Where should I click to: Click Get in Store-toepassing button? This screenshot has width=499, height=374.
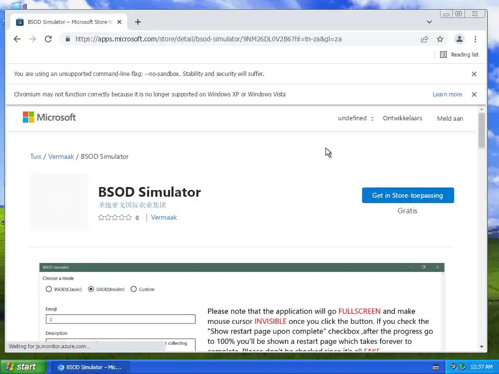tap(408, 195)
